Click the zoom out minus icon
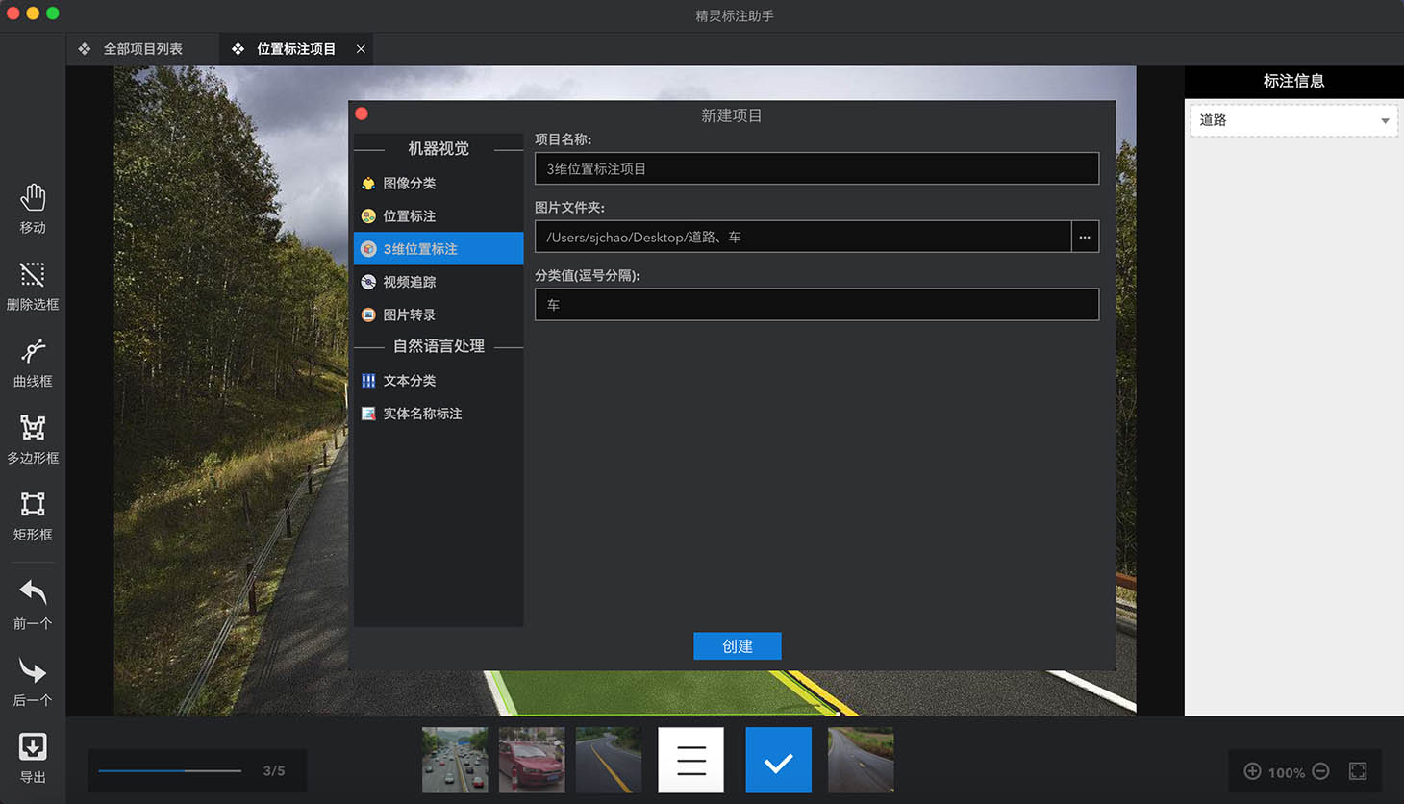 [1320, 771]
